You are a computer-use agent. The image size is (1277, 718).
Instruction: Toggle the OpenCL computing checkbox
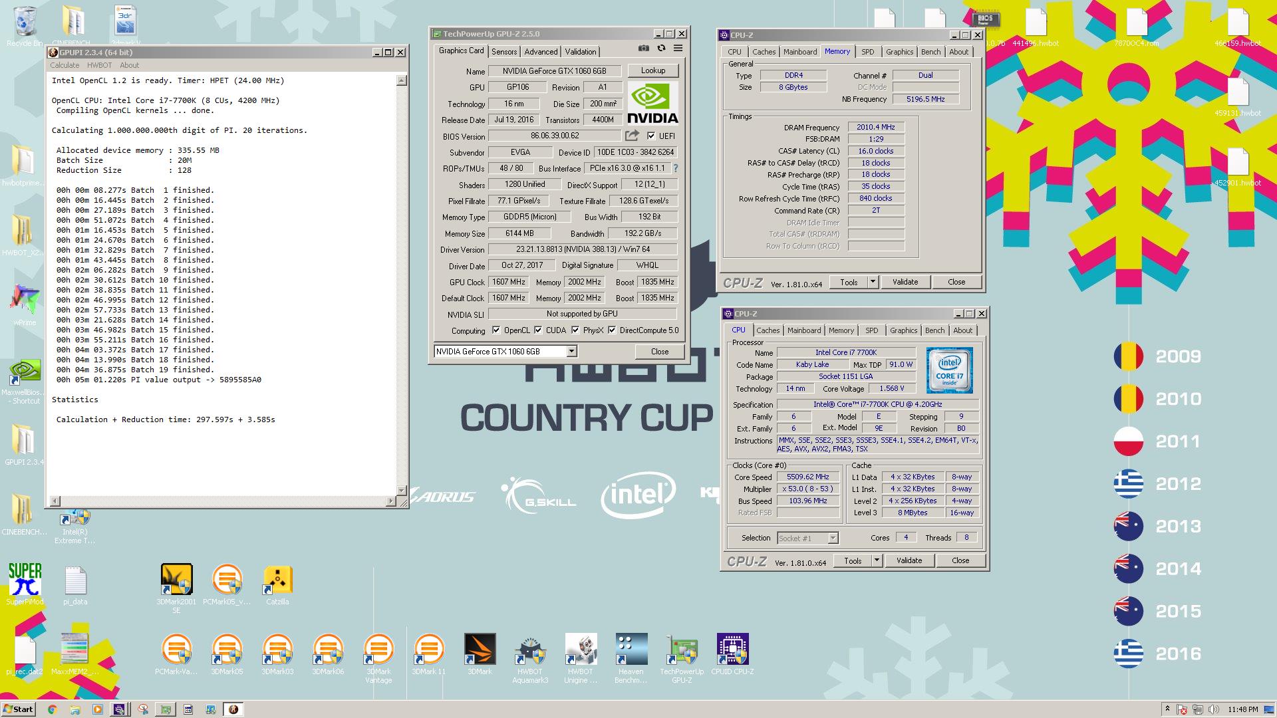tap(496, 330)
